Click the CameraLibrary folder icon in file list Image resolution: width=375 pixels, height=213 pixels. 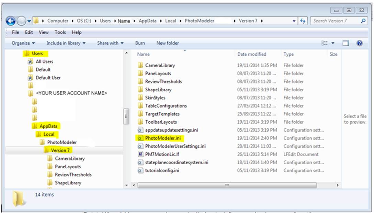(140, 65)
